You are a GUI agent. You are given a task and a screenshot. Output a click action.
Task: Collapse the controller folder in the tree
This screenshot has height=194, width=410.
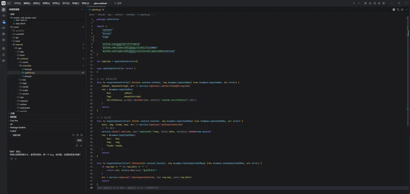(x=27, y=66)
